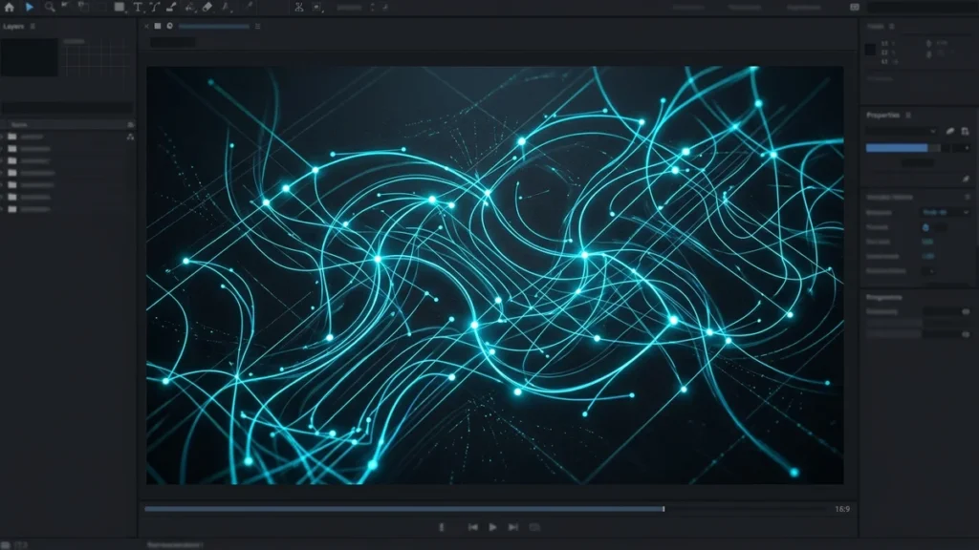Select the Eraser tool
This screenshot has width=979, height=550.
click(x=207, y=8)
